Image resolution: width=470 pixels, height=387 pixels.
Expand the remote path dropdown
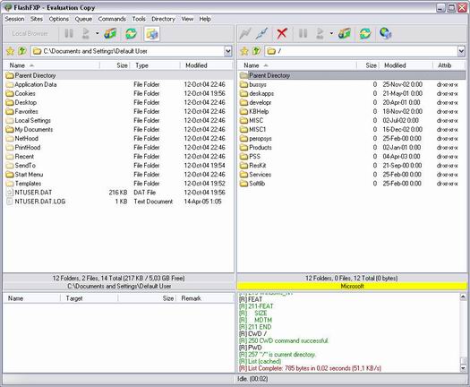coord(461,51)
